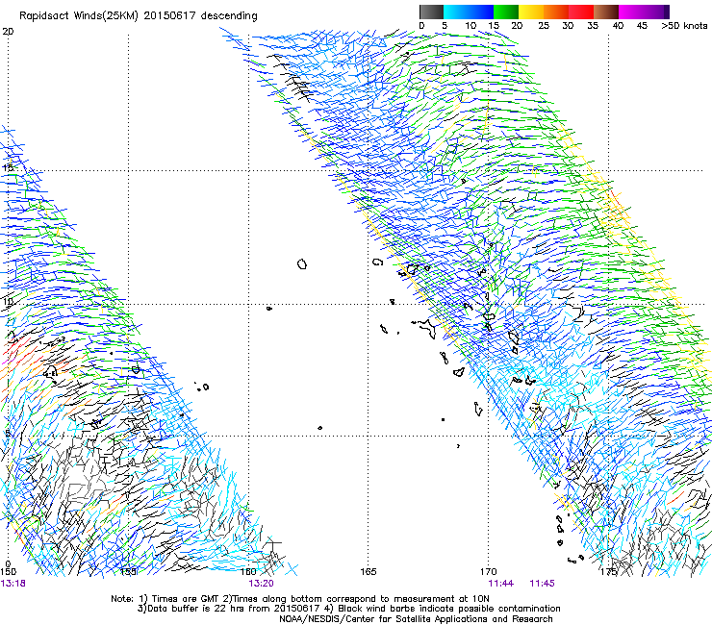Click the '170' longitude label
The image size is (712, 625).
pyautogui.click(x=489, y=571)
